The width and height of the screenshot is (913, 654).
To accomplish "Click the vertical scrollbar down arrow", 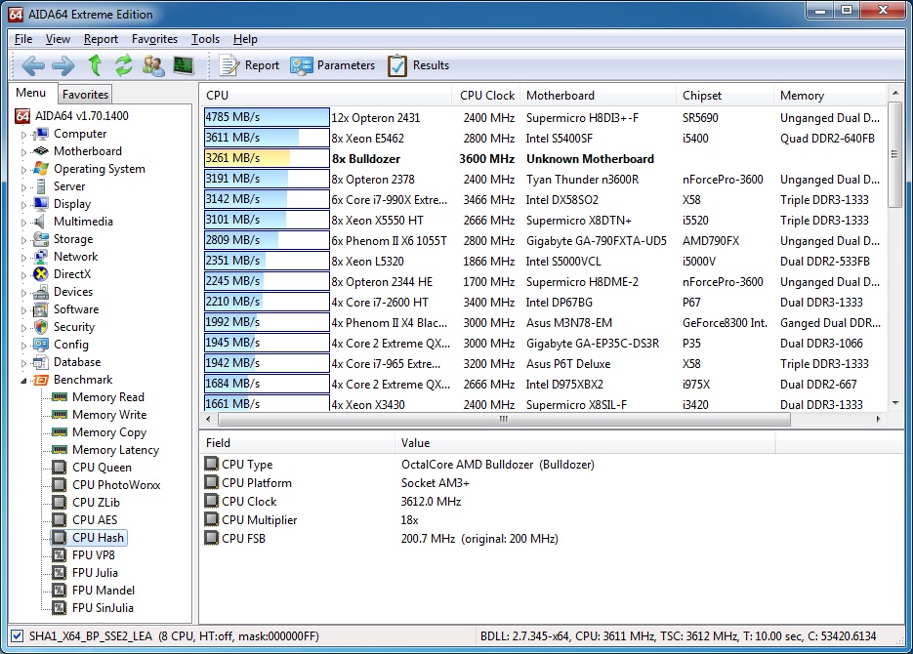I will [895, 403].
